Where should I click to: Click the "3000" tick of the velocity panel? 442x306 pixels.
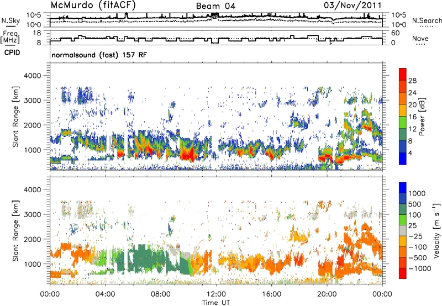pyautogui.click(x=34, y=214)
